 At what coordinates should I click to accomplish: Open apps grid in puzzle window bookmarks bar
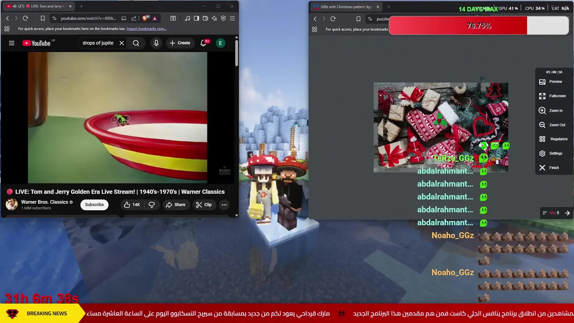coord(314,29)
